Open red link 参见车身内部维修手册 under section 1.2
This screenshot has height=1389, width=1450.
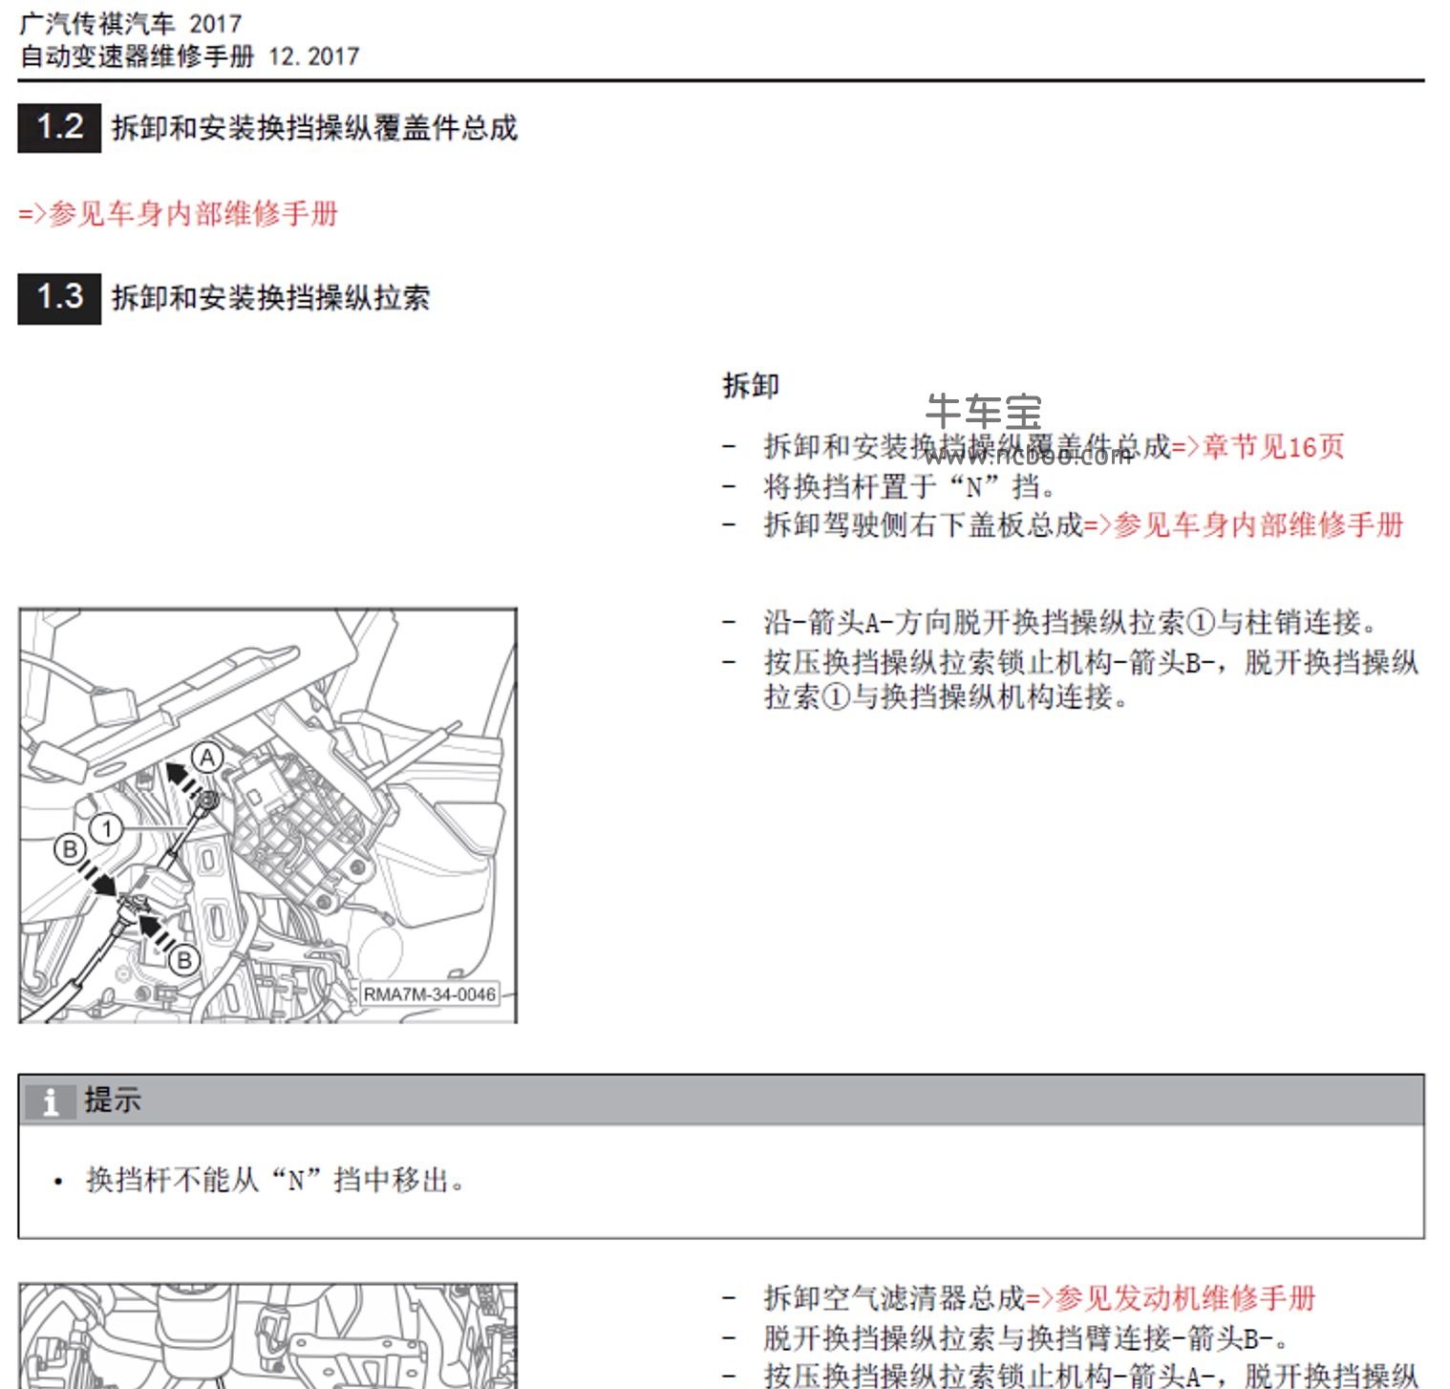179,214
